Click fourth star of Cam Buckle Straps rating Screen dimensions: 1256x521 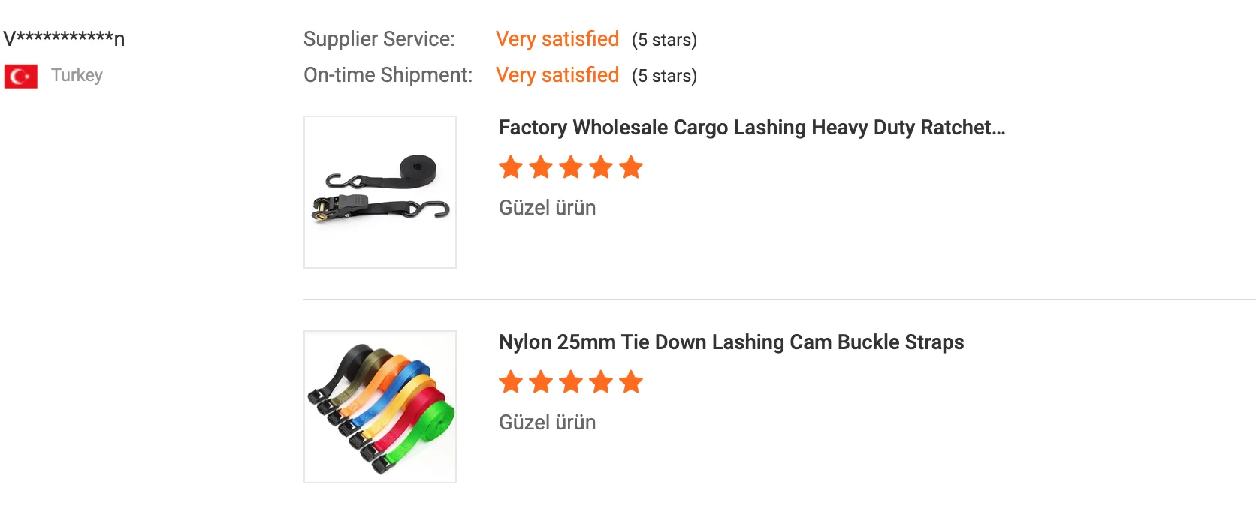point(601,382)
